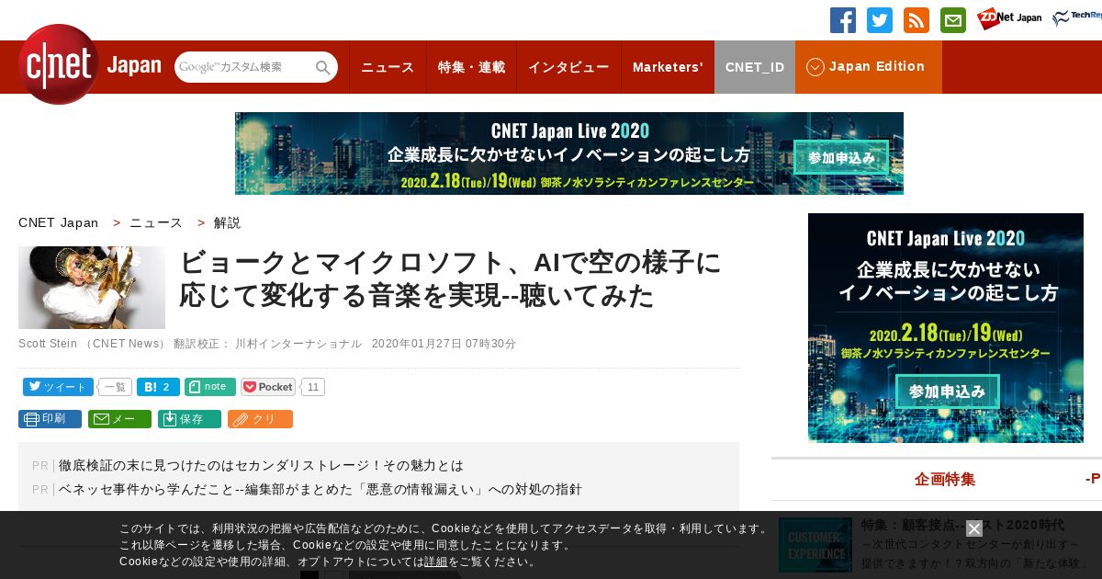This screenshot has width=1102, height=579.
Task: Click CNET Japan breadcrumb link
Action: click(x=58, y=222)
